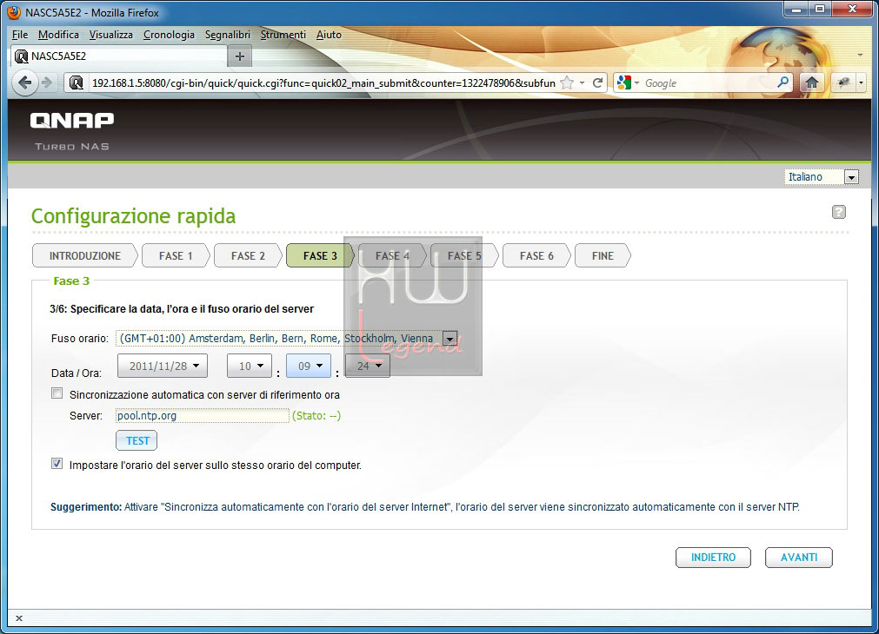Go forward with the browser Forward arrow
The image size is (879, 634).
[47, 83]
